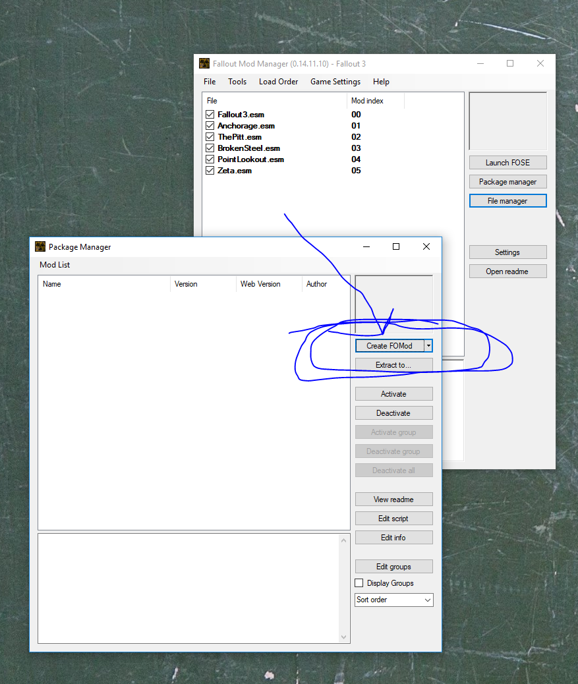Click the Edit info button
This screenshot has width=578, height=684.
point(394,538)
